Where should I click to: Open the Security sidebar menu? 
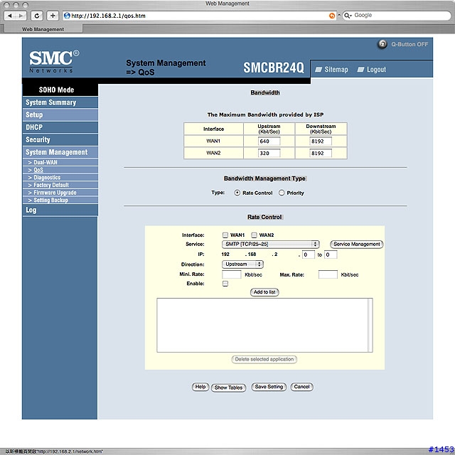(x=60, y=140)
